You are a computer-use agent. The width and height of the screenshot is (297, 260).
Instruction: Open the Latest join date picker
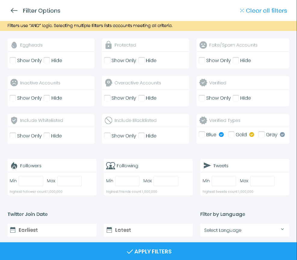pyautogui.click(x=148, y=230)
